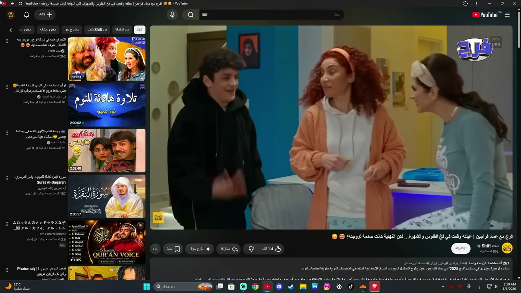The height and width of the screenshot is (293, 521).
Task: Open the Photomaly video title link
Action: (42, 271)
